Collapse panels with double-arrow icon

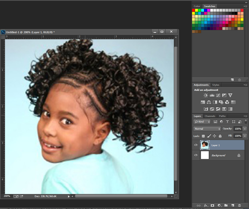[x=246, y=2]
